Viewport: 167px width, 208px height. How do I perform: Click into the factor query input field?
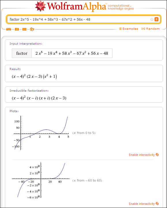click(78, 20)
